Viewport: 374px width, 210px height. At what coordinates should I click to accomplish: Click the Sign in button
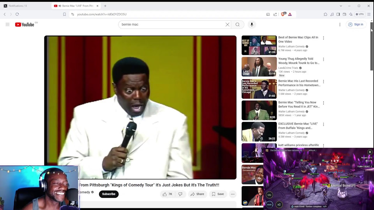coord(356,24)
